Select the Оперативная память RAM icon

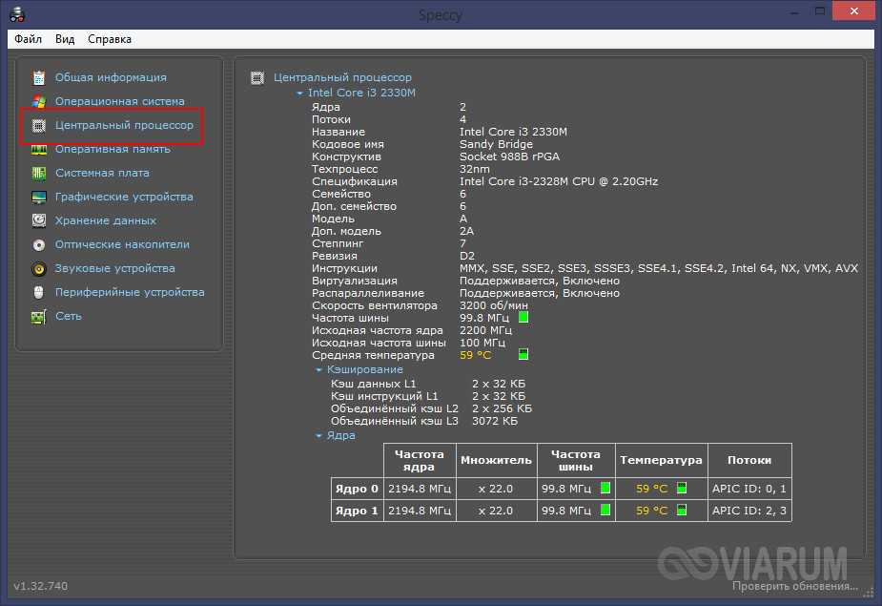click(x=39, y=149)
